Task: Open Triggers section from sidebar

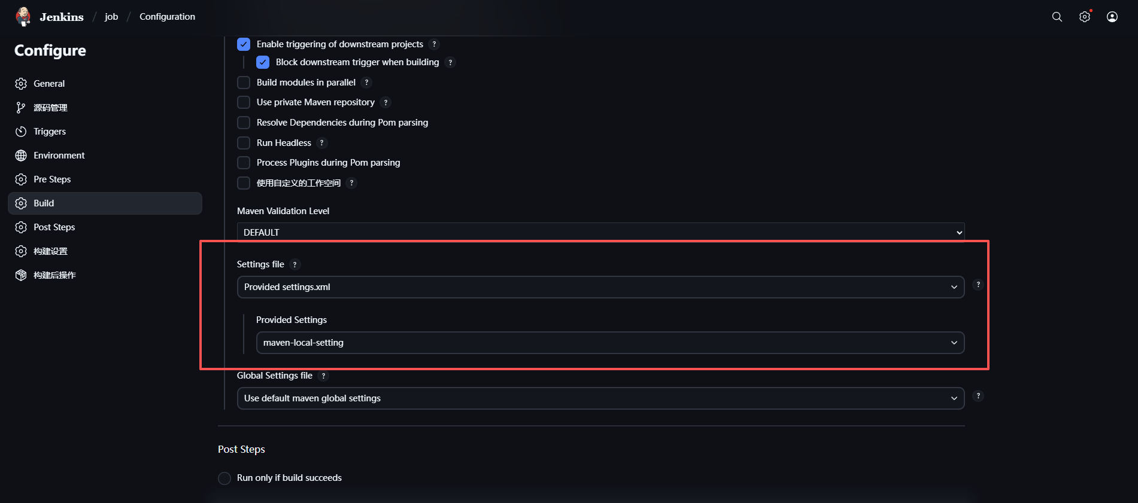Action: point(50,132)
